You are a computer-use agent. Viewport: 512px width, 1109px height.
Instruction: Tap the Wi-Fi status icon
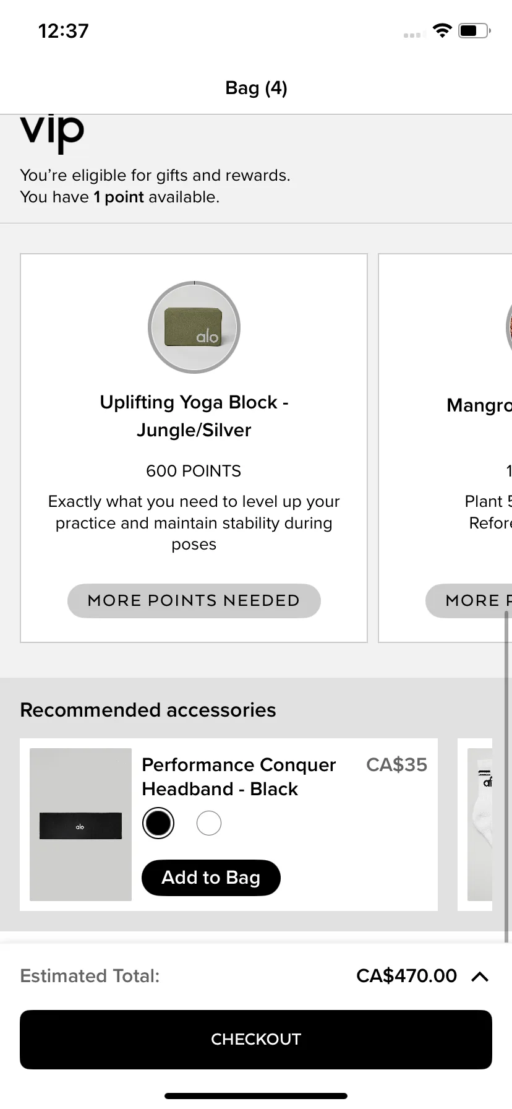pos(442,30)
